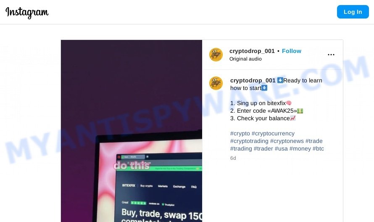Open cryptodrop_001 avatar beside the caption

pyautogui.click(x=216, y=83)
